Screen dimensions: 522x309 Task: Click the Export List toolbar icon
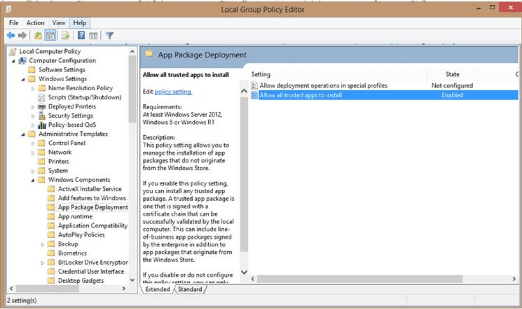click(65, 36)
